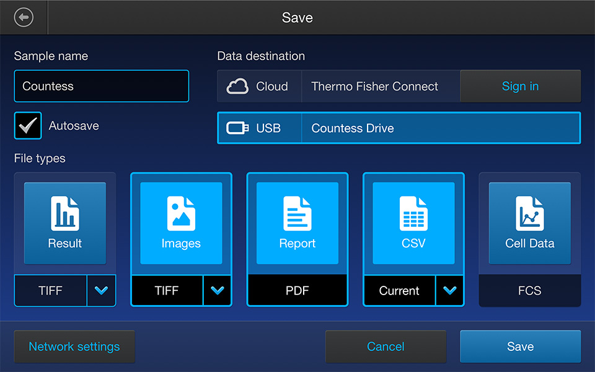Viewport: 595px width, 372px height.
Task: Select Countess Drive USB destination
Action: coord(399,128)
